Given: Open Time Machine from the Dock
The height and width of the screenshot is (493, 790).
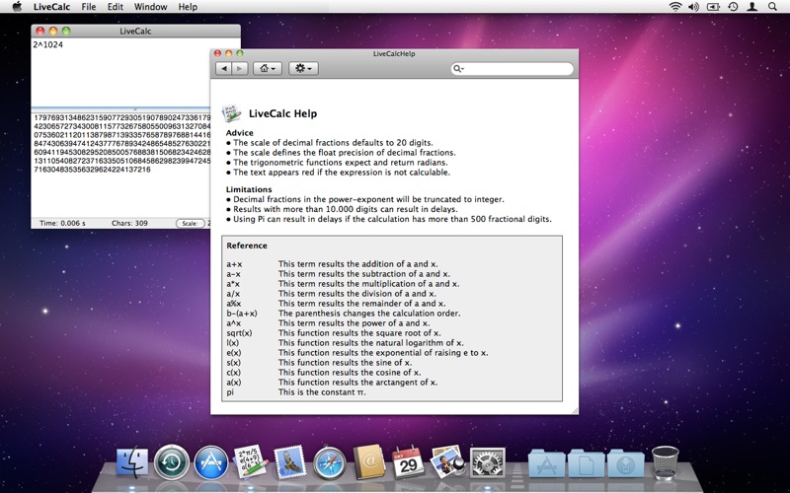Looking at the screenshot, I should 171,461.
